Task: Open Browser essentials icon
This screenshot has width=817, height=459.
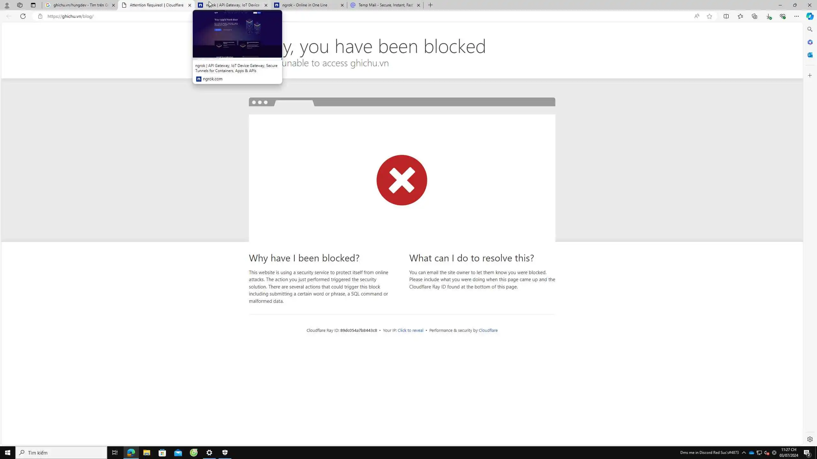Action: tap(783, 16)
